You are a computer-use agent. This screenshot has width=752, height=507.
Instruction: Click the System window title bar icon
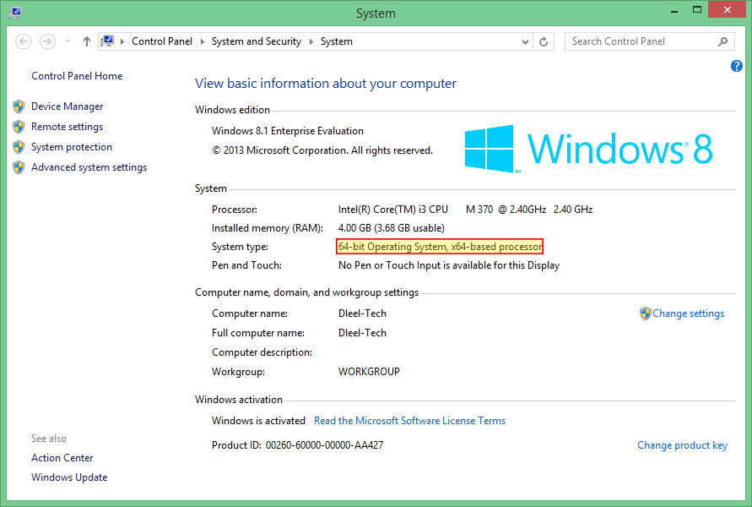(x=15, y=12)
